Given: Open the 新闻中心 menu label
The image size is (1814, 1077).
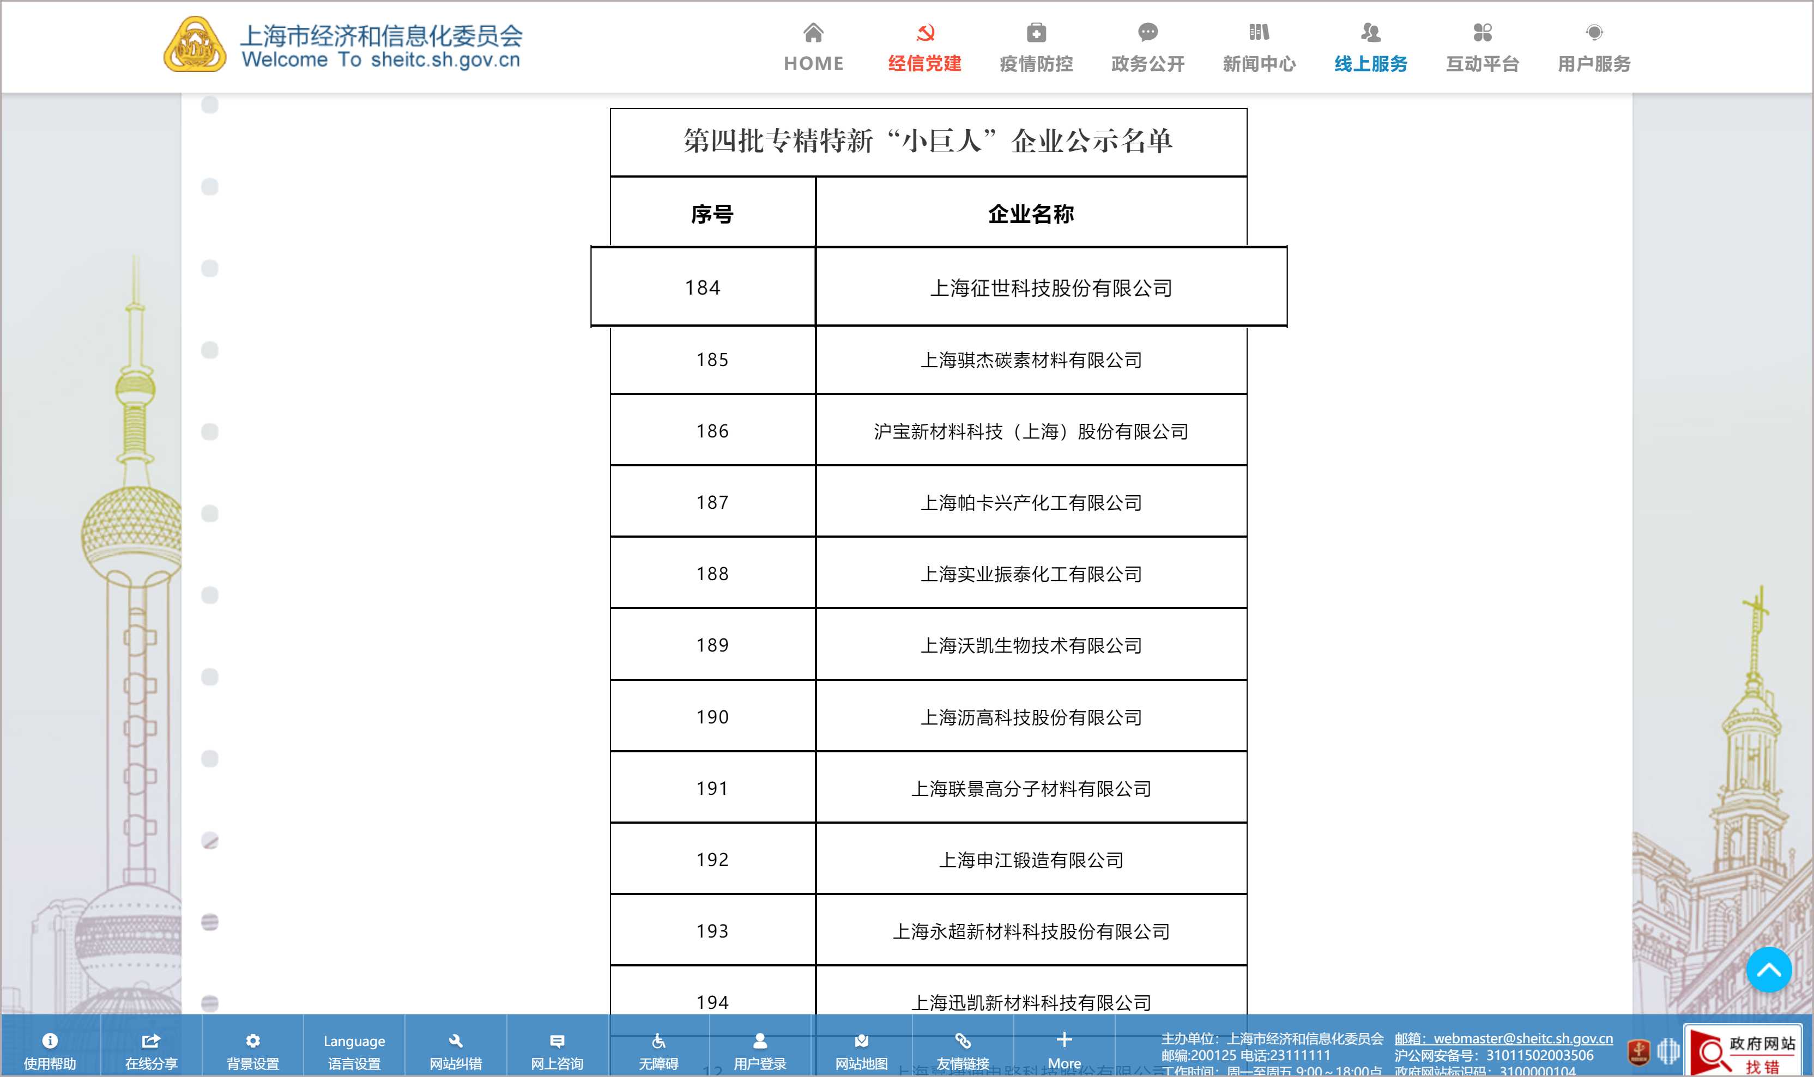Looking at the screenshot, I should 1259,64.
